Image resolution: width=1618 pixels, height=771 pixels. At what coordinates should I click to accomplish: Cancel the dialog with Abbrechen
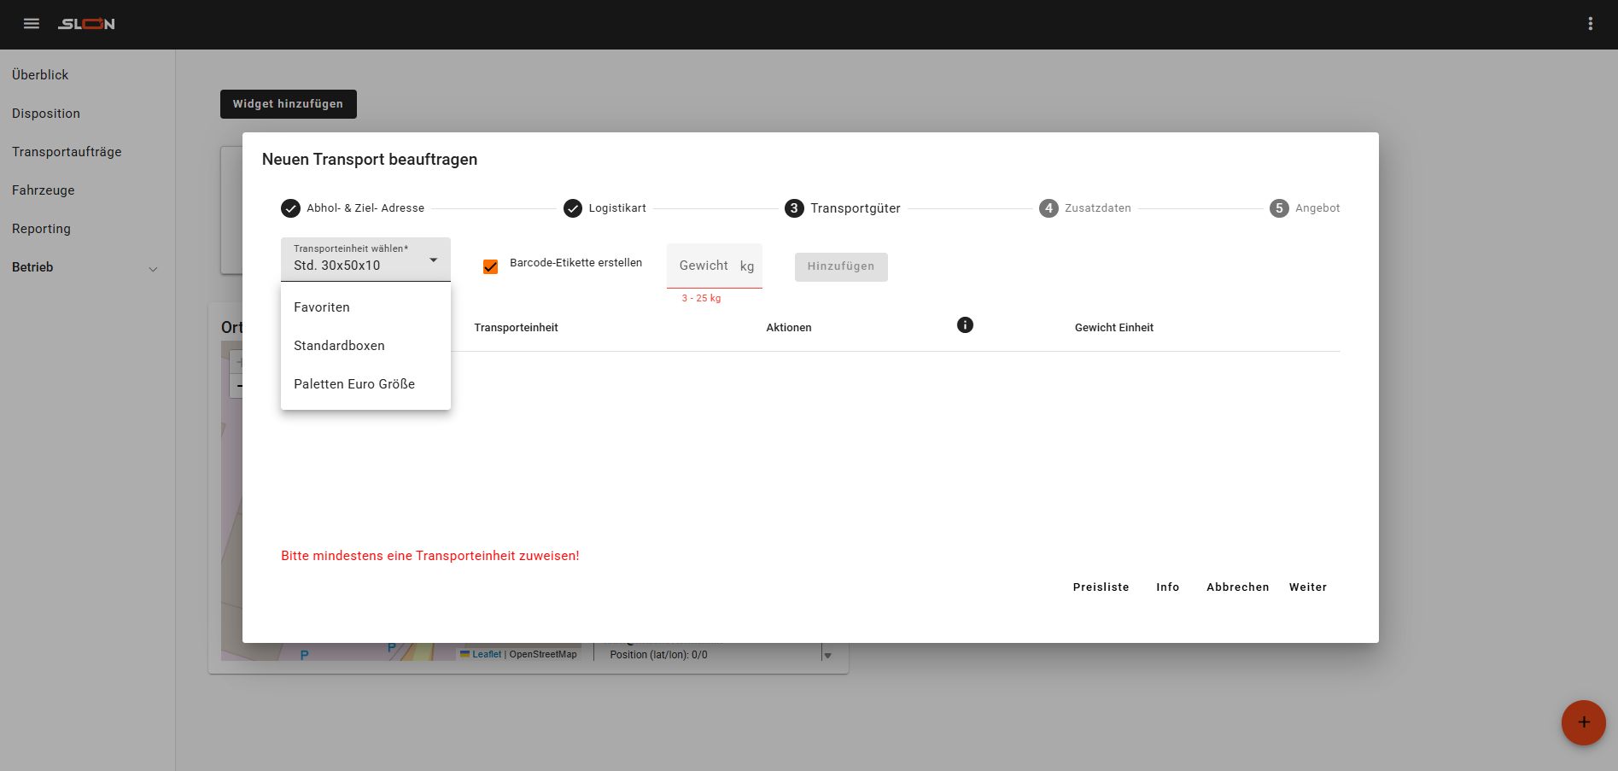(1237, 587)
